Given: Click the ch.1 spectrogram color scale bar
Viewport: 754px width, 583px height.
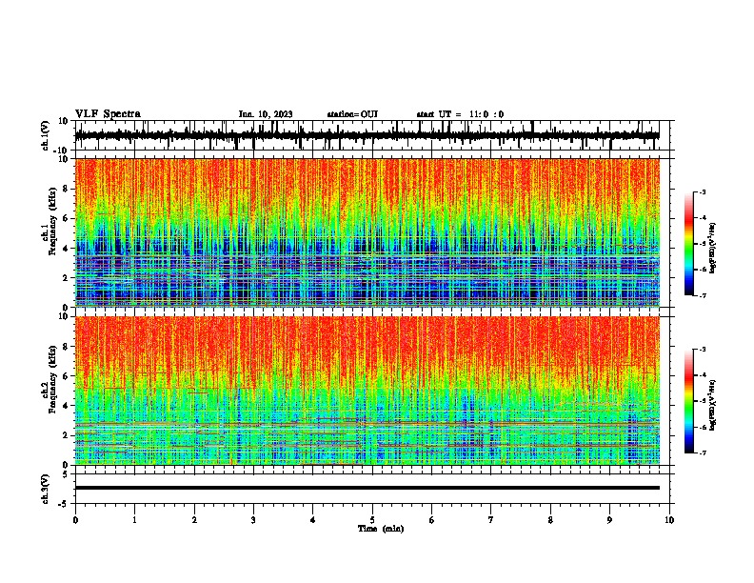Looking at the screenshot, I should pos(689,244).
